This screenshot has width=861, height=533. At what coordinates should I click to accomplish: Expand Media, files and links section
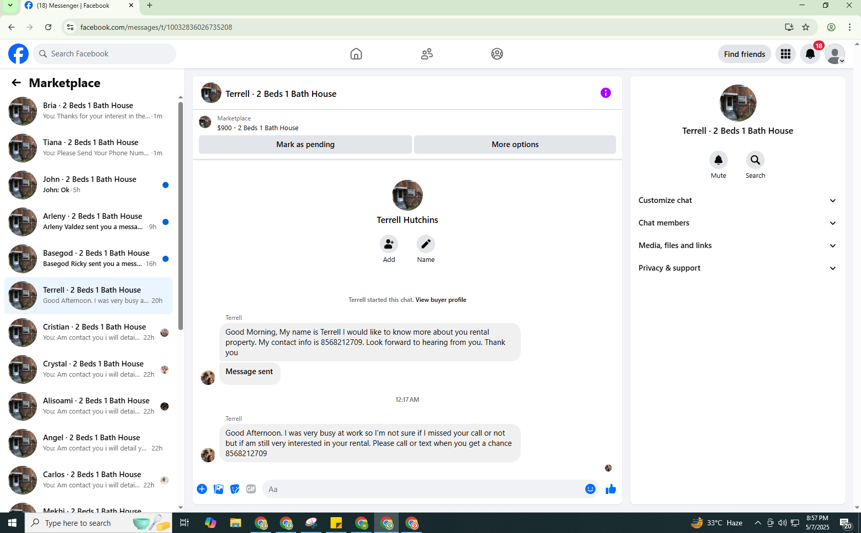(737, 245)
